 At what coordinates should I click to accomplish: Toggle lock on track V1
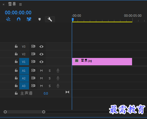point(16,62)
